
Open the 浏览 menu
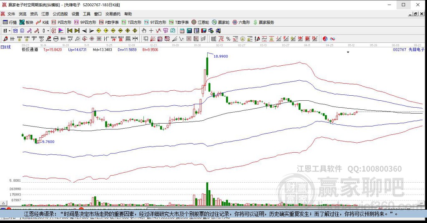click(x=23, y=14)
